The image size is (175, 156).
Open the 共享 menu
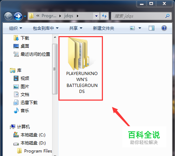click(x=76, y=28)
